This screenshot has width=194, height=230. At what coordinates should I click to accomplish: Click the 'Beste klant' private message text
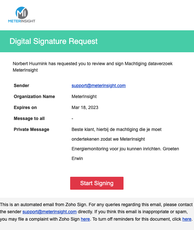pyautogui.click(x=116, y=129)
